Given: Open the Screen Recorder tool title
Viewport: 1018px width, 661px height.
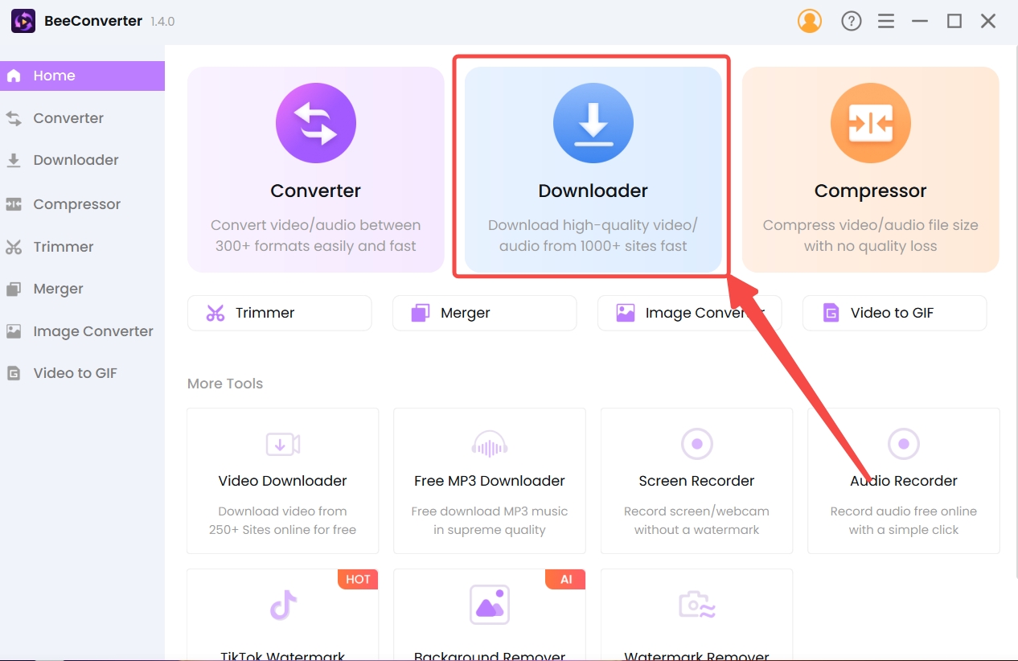Looking at the screenshot, I should pos(697,481).
